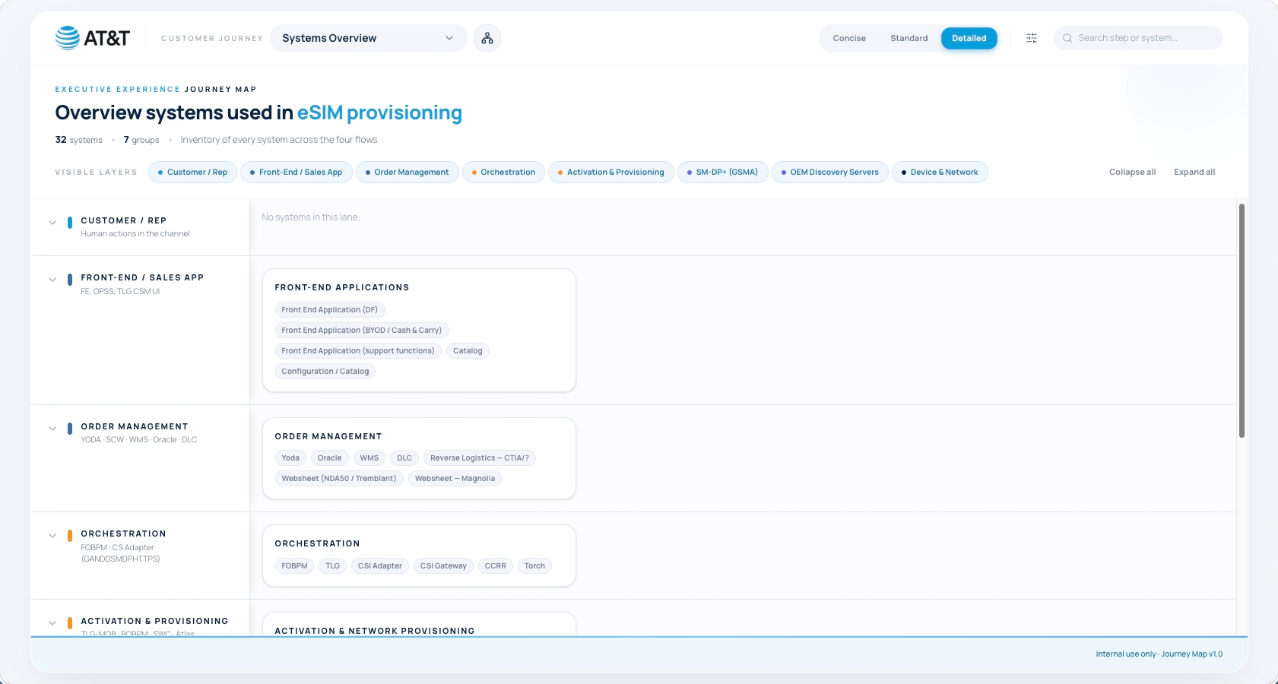The width and height of the screenshot is (1278, 684).
Task: Click the Front-End Applications card heading
Action: pos(342,288)
